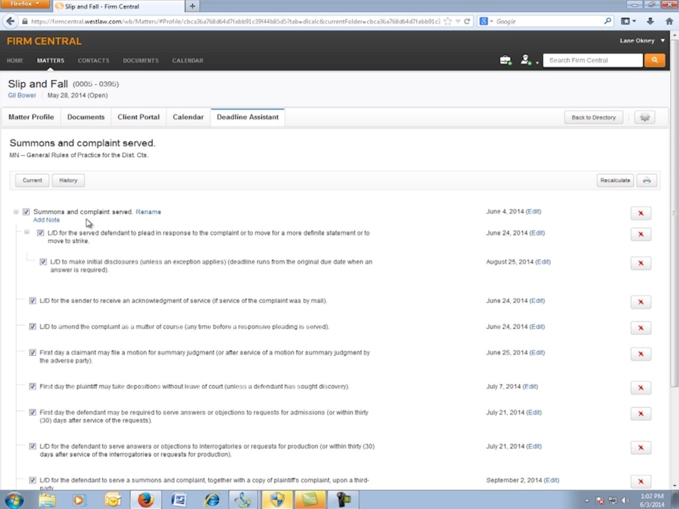Viewport: 679px width, 509px height.
Task: Print the deadline list with printer icon
Action: point(647,180)
